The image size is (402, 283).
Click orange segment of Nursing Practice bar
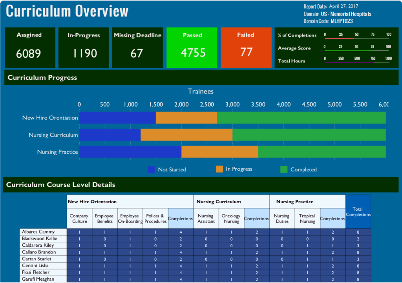219,152
